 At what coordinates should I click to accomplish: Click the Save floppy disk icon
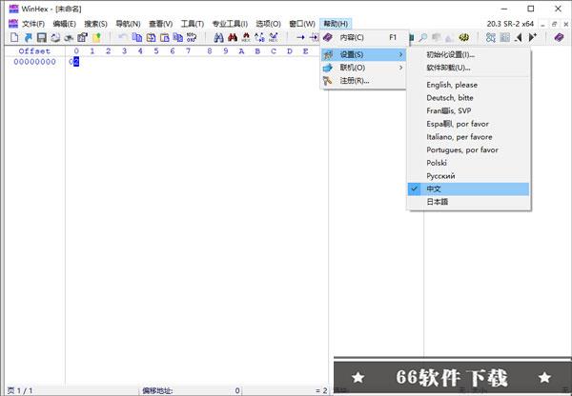coord(42,37)
